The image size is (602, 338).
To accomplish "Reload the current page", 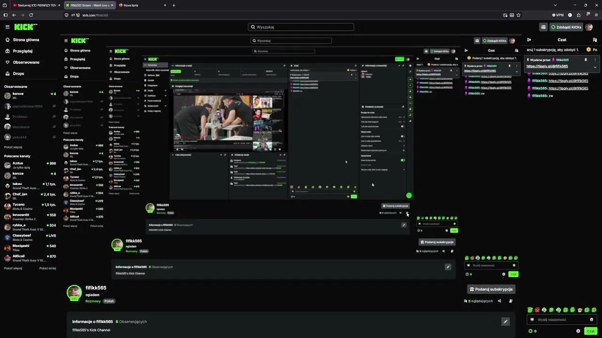I will point(31,15).
